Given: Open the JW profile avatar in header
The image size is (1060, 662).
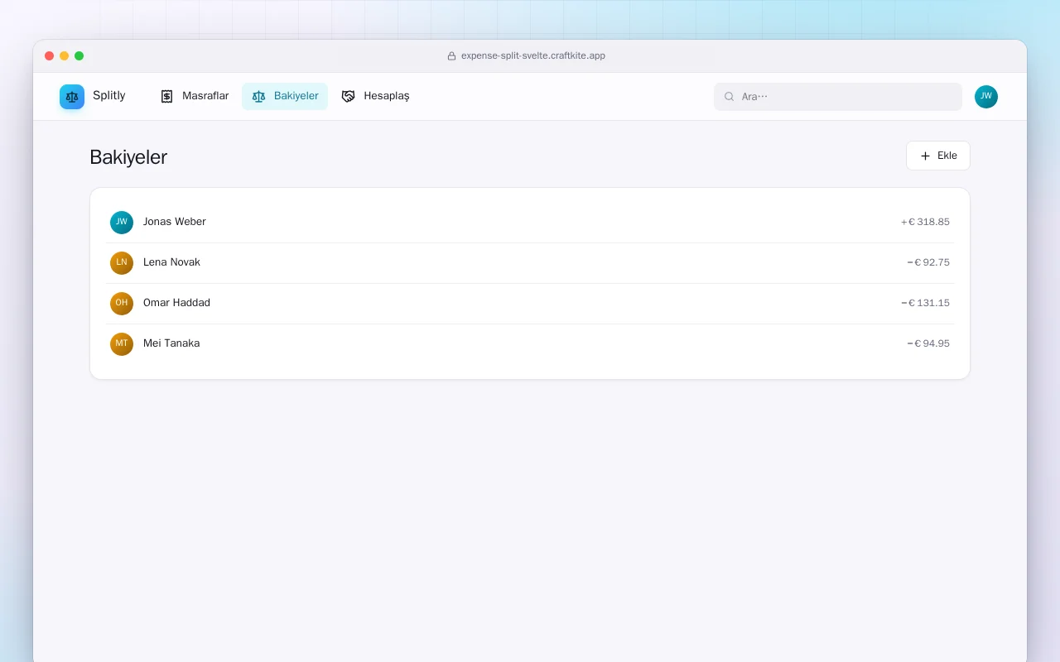Looking at the screenshot, I should tap(986, 97).
